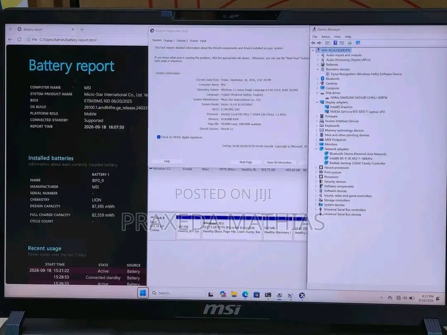Open the Action menu in Device Manager
Screen dimensions: 447x335
[x=326, y=36]
